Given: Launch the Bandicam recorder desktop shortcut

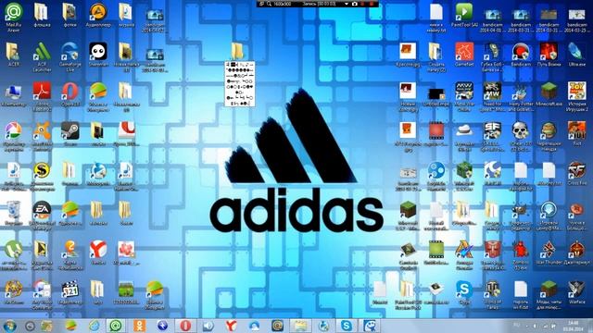Looking at the screenshot, I should point(521,55).
